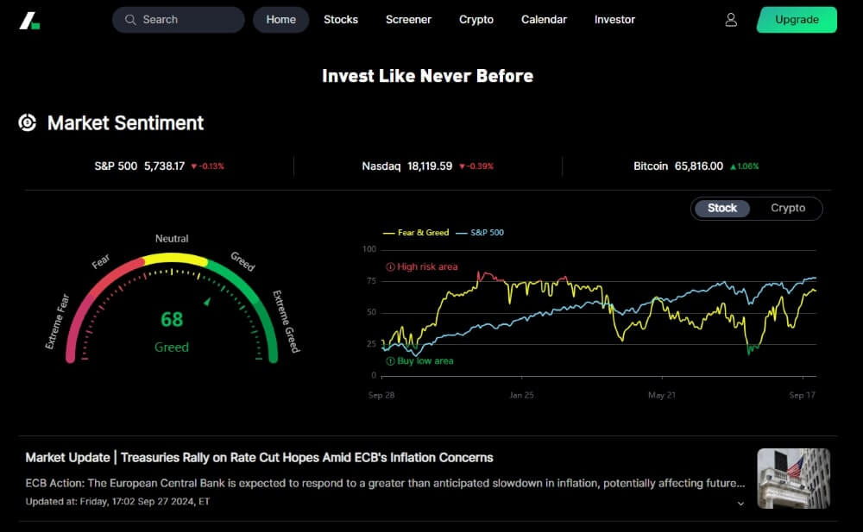Click Bitcoin green up-arrow change indicator

[x=733, y=166]
